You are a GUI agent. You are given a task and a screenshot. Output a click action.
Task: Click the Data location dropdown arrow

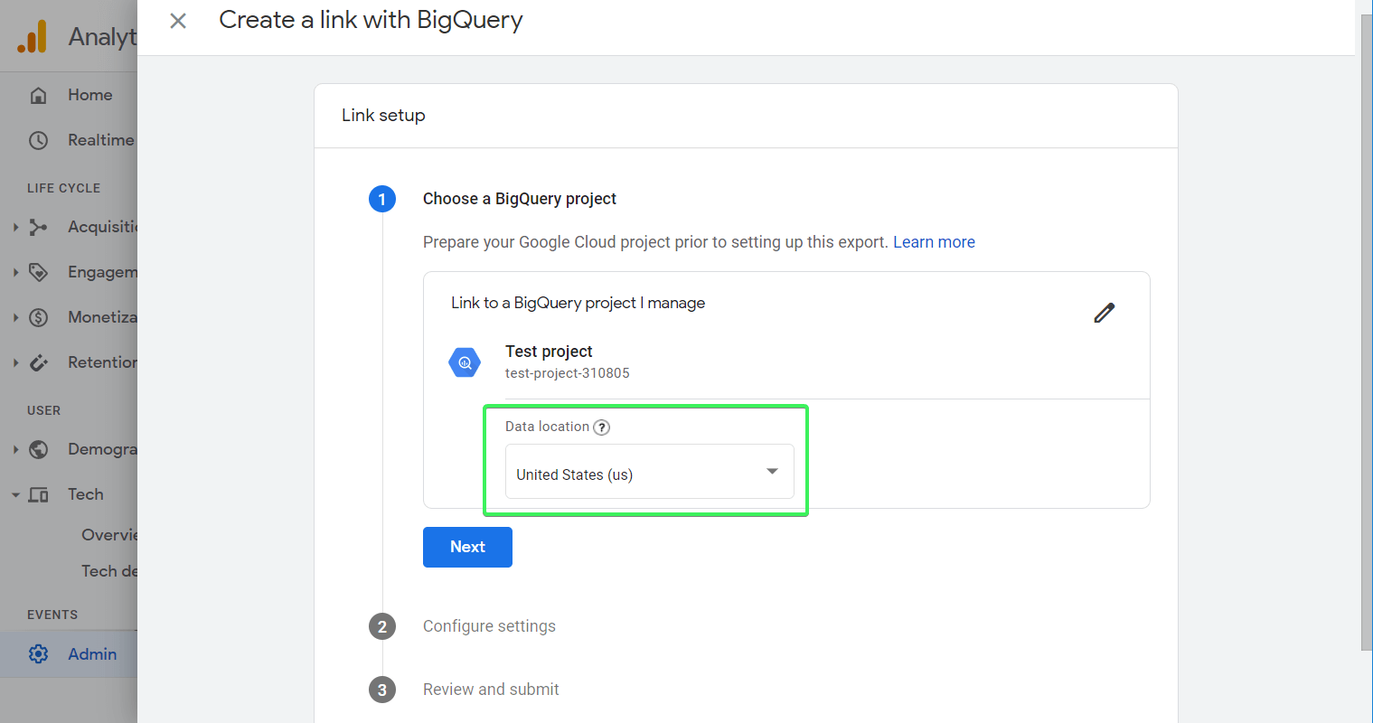pos(772,472)
